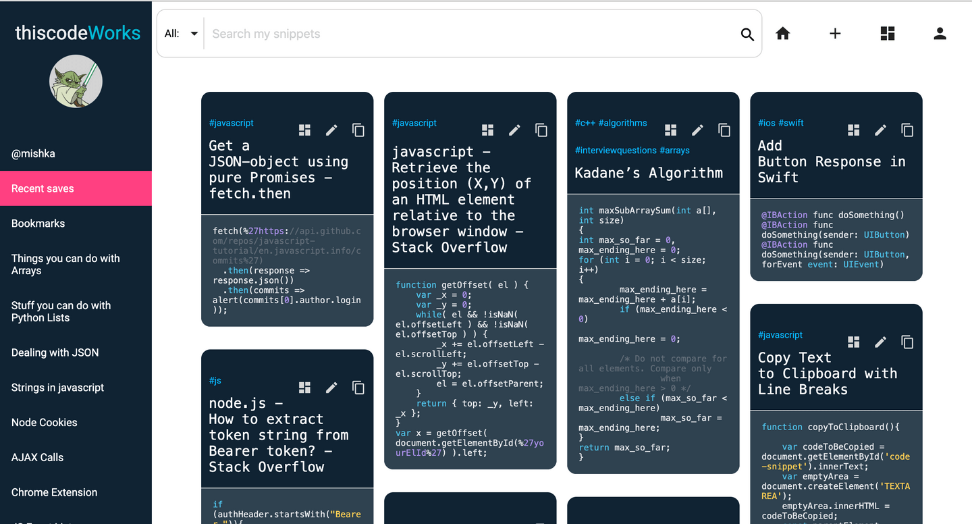
Task: Click the Yoda profile avatar
Action: [x=76, y=81]
